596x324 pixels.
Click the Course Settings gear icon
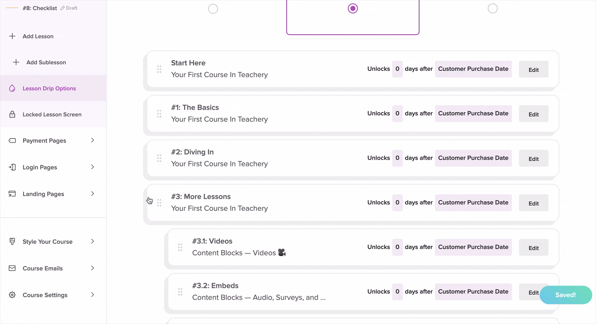pyautogui.click(x=12, y=295)
